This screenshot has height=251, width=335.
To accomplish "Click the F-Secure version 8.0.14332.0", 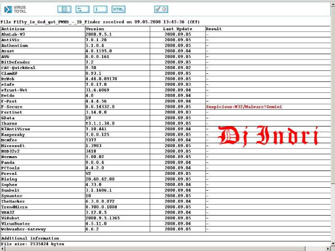I will click(100, 107).
